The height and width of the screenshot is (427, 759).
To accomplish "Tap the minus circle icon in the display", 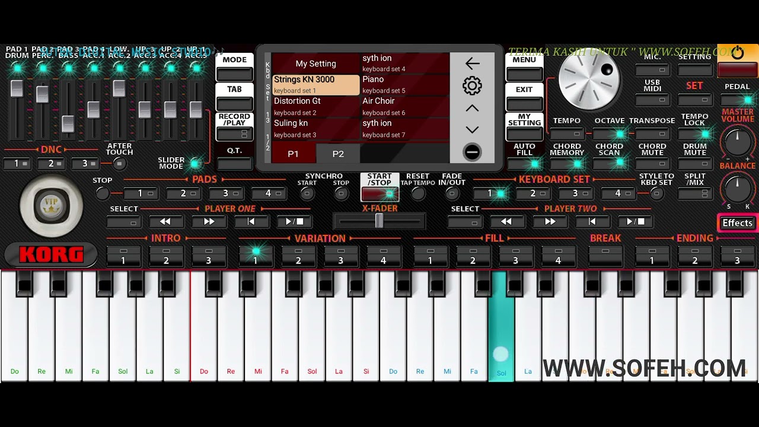I will [472, 152].
